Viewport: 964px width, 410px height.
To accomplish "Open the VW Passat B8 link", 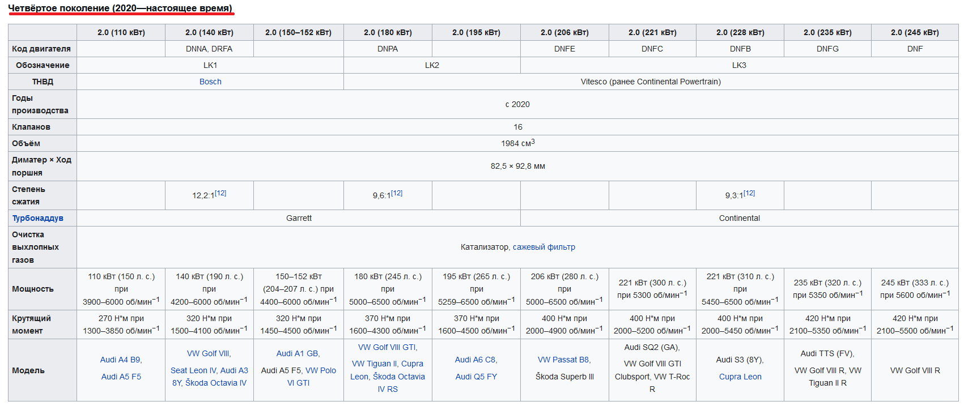I will point(563,360).
